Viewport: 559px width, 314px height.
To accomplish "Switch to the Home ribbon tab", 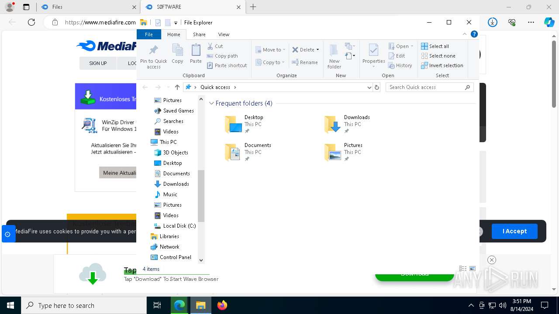I will pos(173,34).
